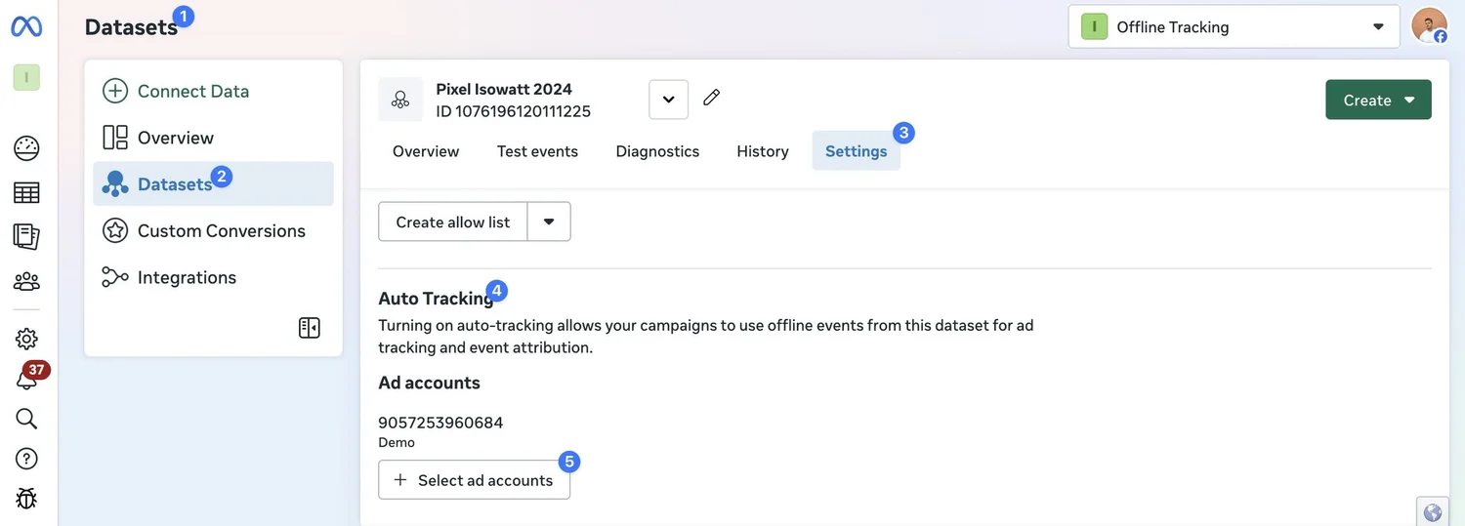This screenshot has width=1465, height=526.
Task: Click ad account number 9057253960684
Action: (x=440, y=423)
